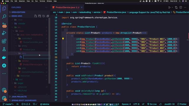Open the Apple menu
The image size is (189, 106).
coord(3,1)
